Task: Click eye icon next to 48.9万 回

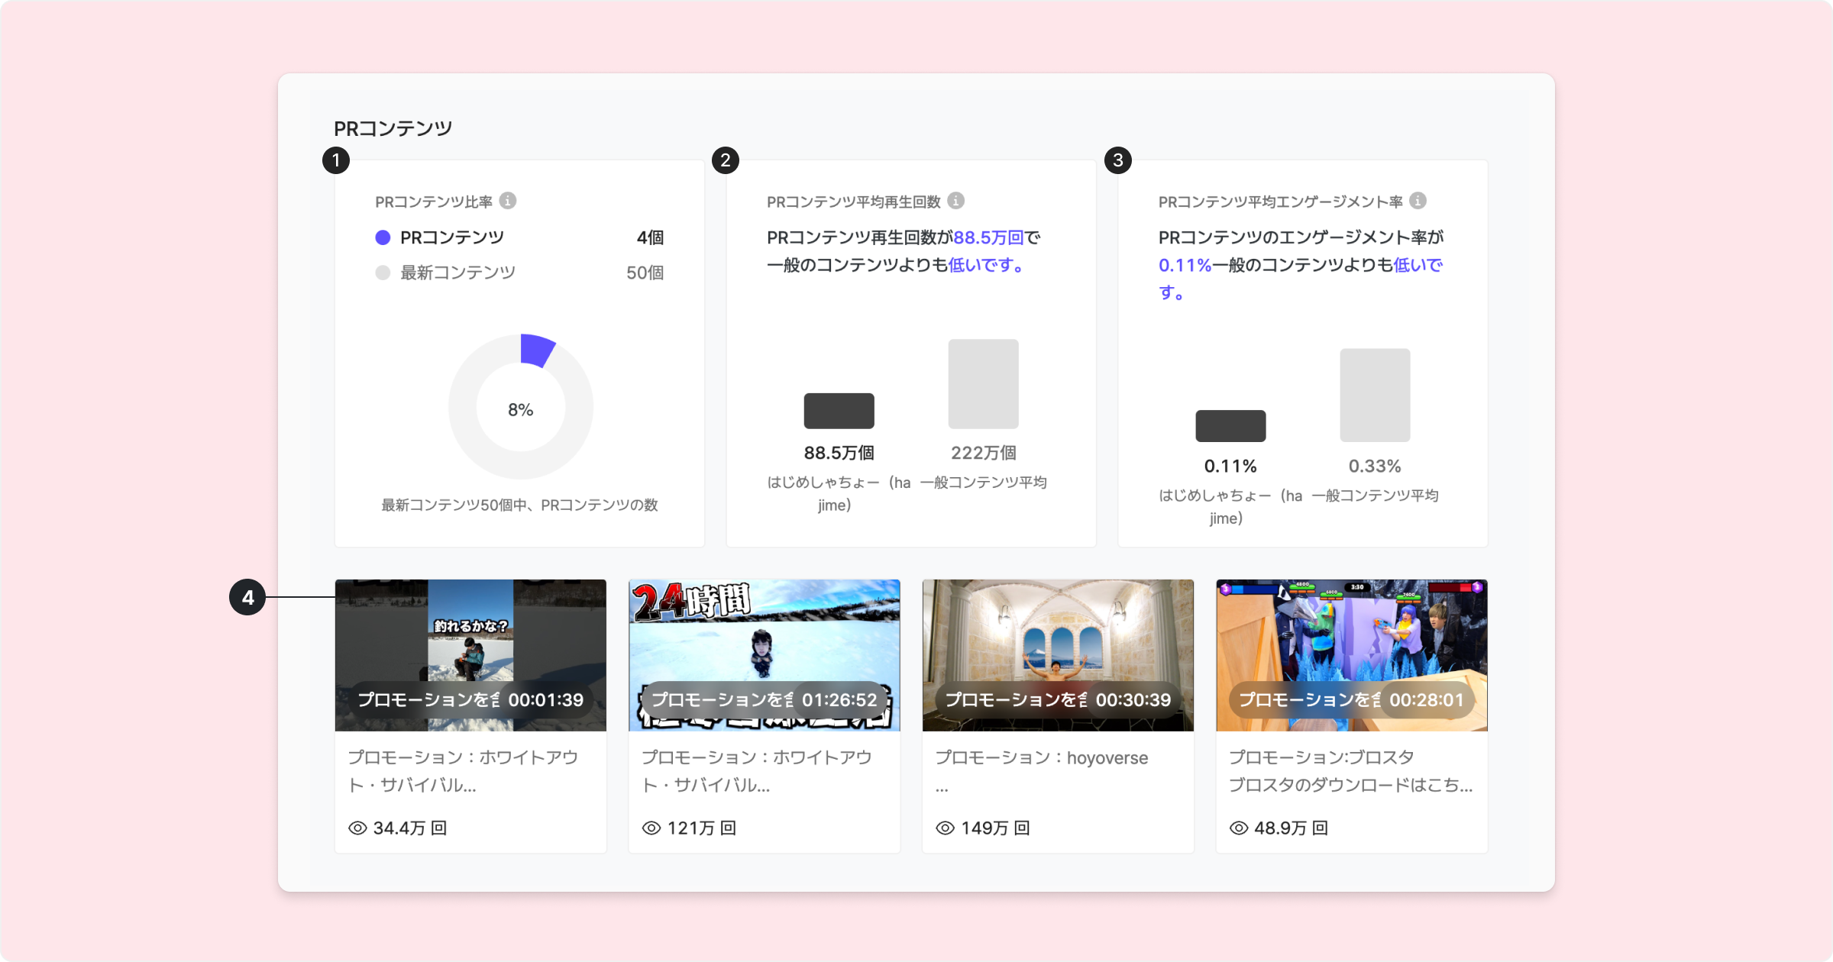Action: 1239,828
